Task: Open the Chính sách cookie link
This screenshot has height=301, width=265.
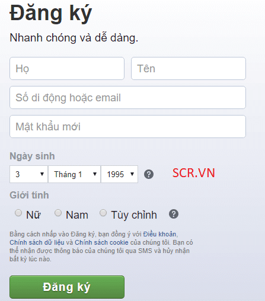Action: [x=101, y=242]
